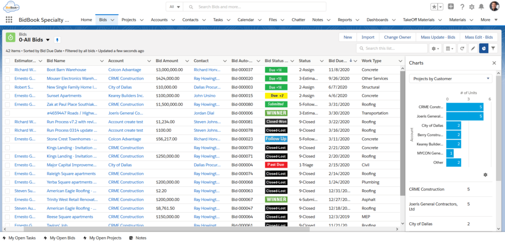Check the Mouser Electronics row checkbox
Image resolution: width=505 pixels, height=243 pixels.
[x=7, y=79]
